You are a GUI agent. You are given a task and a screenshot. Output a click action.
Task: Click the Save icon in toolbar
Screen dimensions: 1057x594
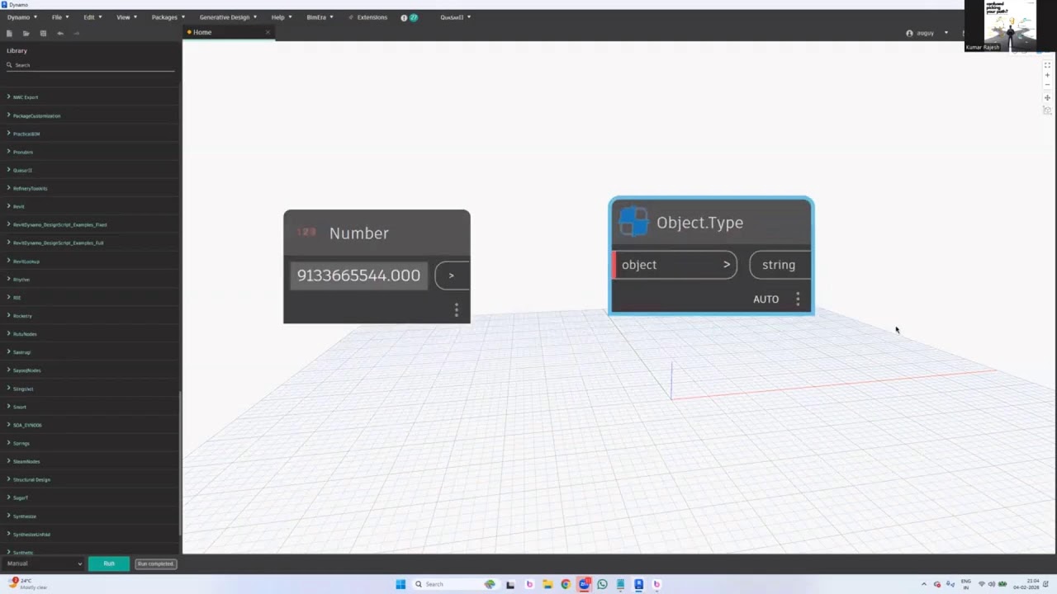tap(43, 33)
